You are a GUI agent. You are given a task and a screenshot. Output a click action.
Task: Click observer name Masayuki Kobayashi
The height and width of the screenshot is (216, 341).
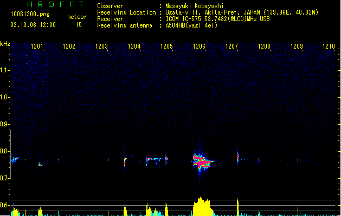coord(195,6)
